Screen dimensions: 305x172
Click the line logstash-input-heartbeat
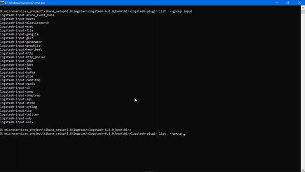click(x=21, y=50)
